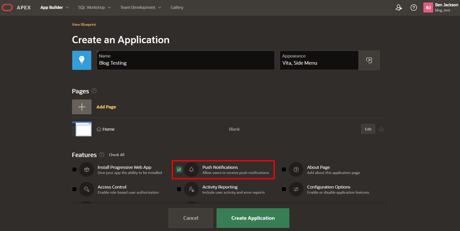Uncheck the Push Notifications feature
The width and height of the screenshot is (460, 231).
tap(179, 169)
